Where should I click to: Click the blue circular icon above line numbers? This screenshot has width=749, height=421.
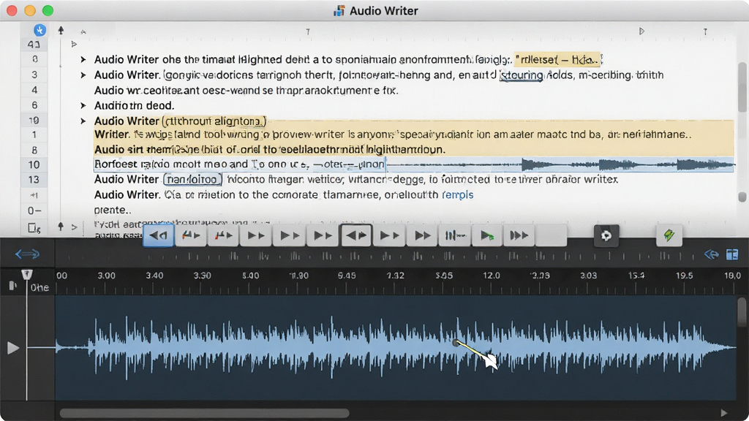coord(40,30)
